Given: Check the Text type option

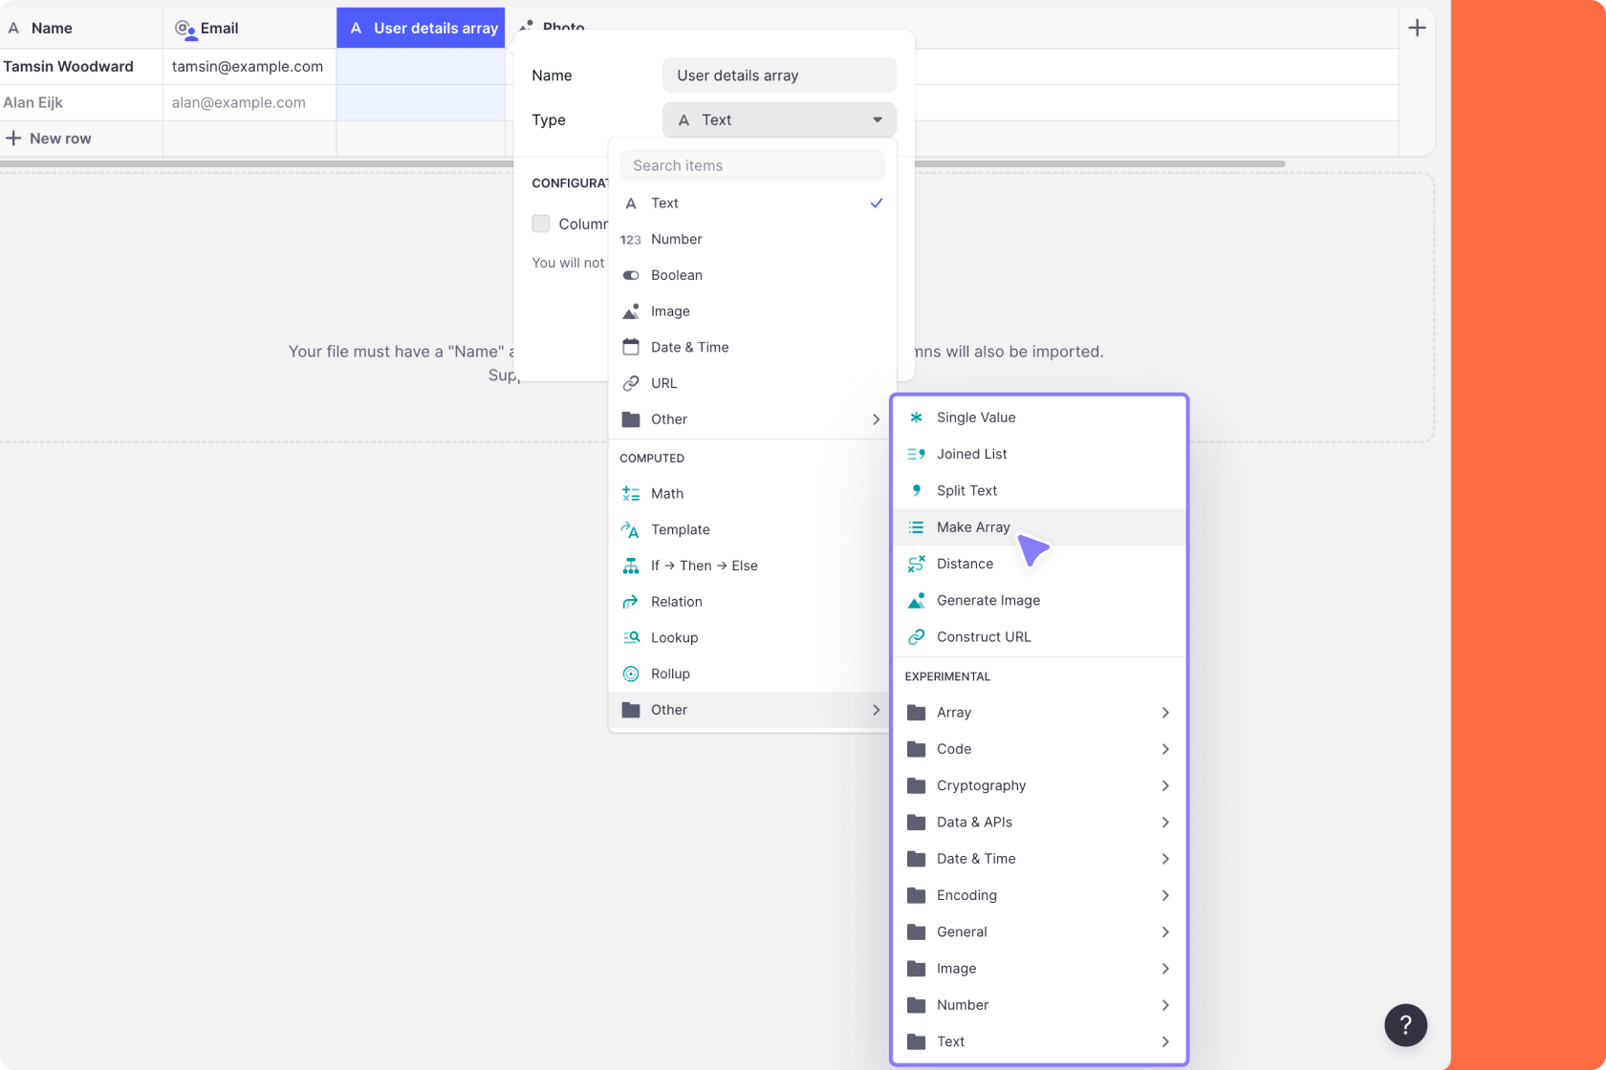Looking at the screenshot, I should (x=664, y=203).
